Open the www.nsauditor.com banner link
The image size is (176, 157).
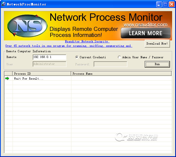(x=145, y=25)
